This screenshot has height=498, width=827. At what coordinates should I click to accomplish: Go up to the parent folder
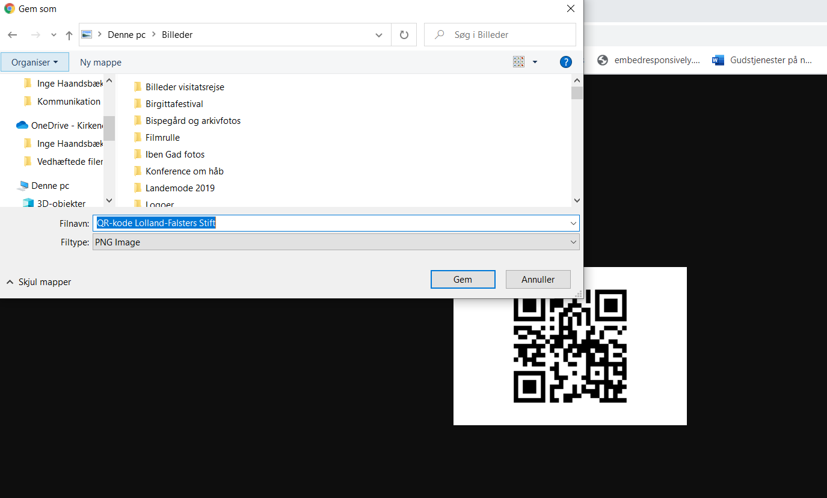pyautogui.click(x=69, y=34)
